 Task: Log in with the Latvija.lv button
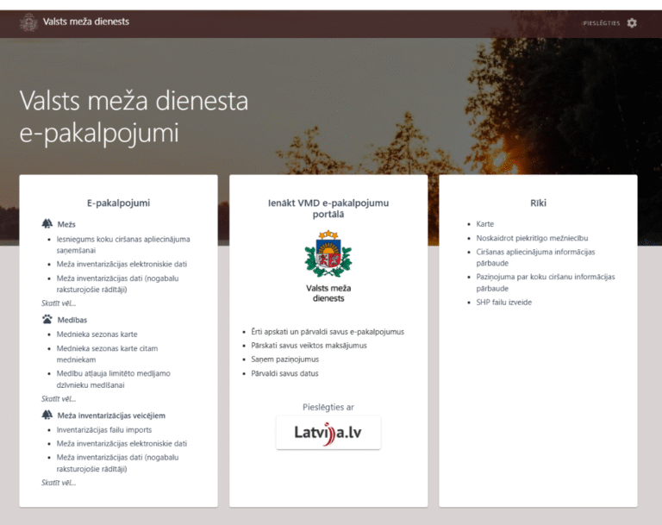[x=328, y=433]
